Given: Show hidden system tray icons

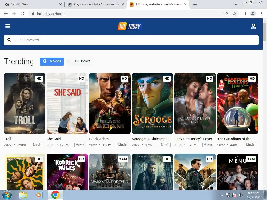Looking at the screenshot, I should pos(222,195).
